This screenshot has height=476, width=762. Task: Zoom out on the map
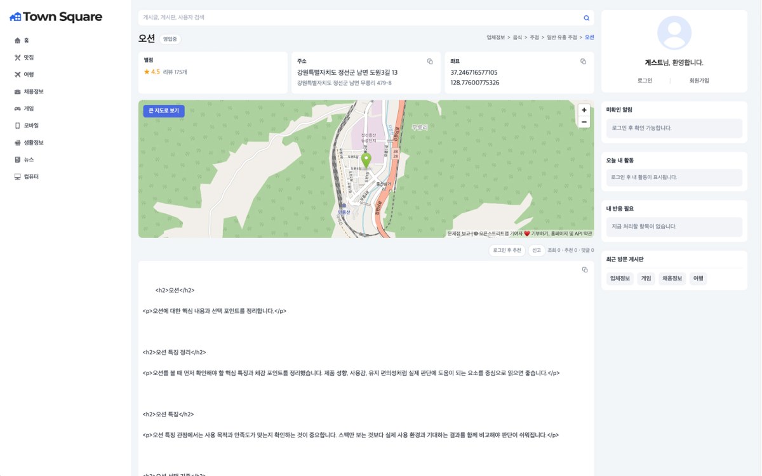[584, 122]
